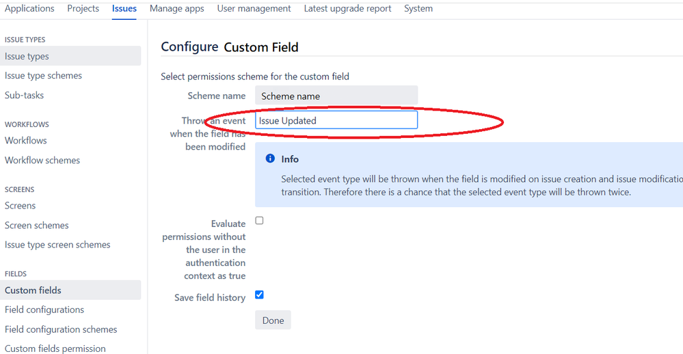Navigate to Sub-tasks in sidebar
This screenshot has height=354, width=683.
[25, 95]
